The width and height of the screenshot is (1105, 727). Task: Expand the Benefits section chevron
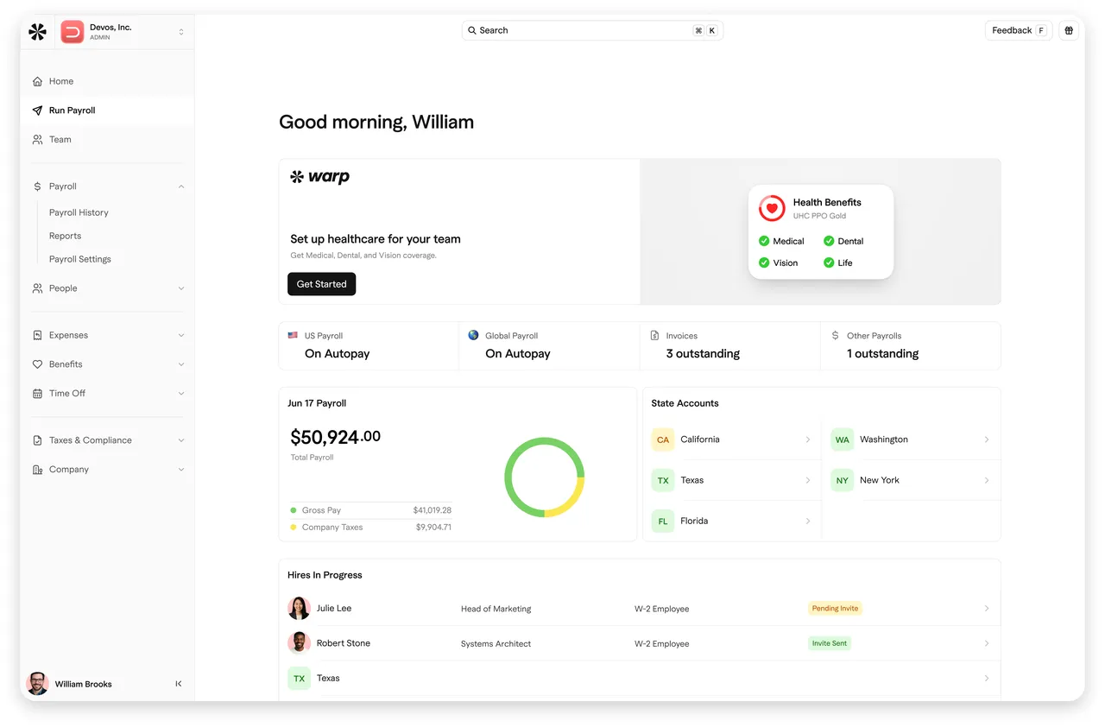[x=181, y=364]
